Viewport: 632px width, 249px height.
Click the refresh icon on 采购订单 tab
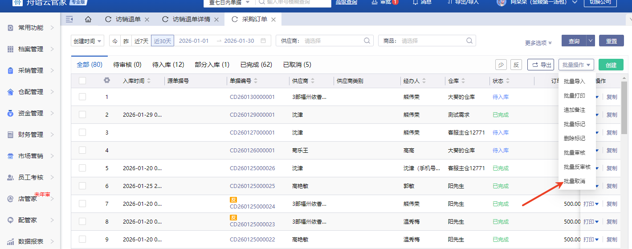click(x=234, y=20)
